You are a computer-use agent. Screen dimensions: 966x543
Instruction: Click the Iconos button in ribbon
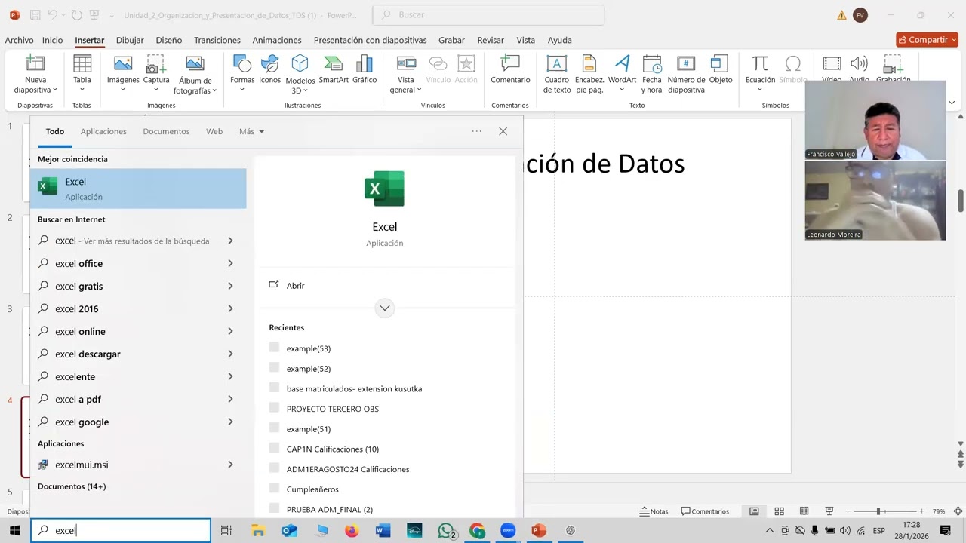269,69
